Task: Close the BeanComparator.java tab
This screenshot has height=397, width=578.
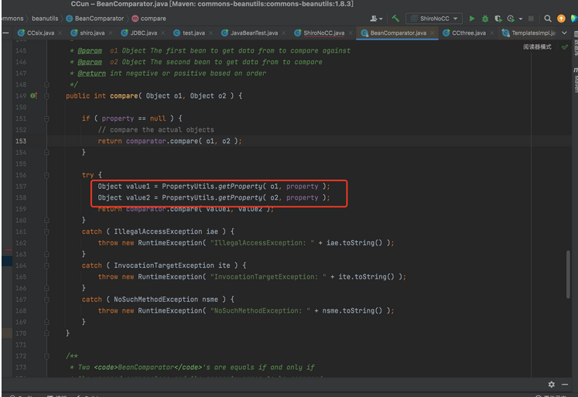Action: [x=433, y=33]
